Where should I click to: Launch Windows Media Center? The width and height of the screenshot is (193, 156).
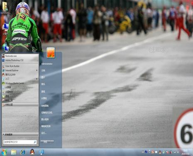point(20,83)
